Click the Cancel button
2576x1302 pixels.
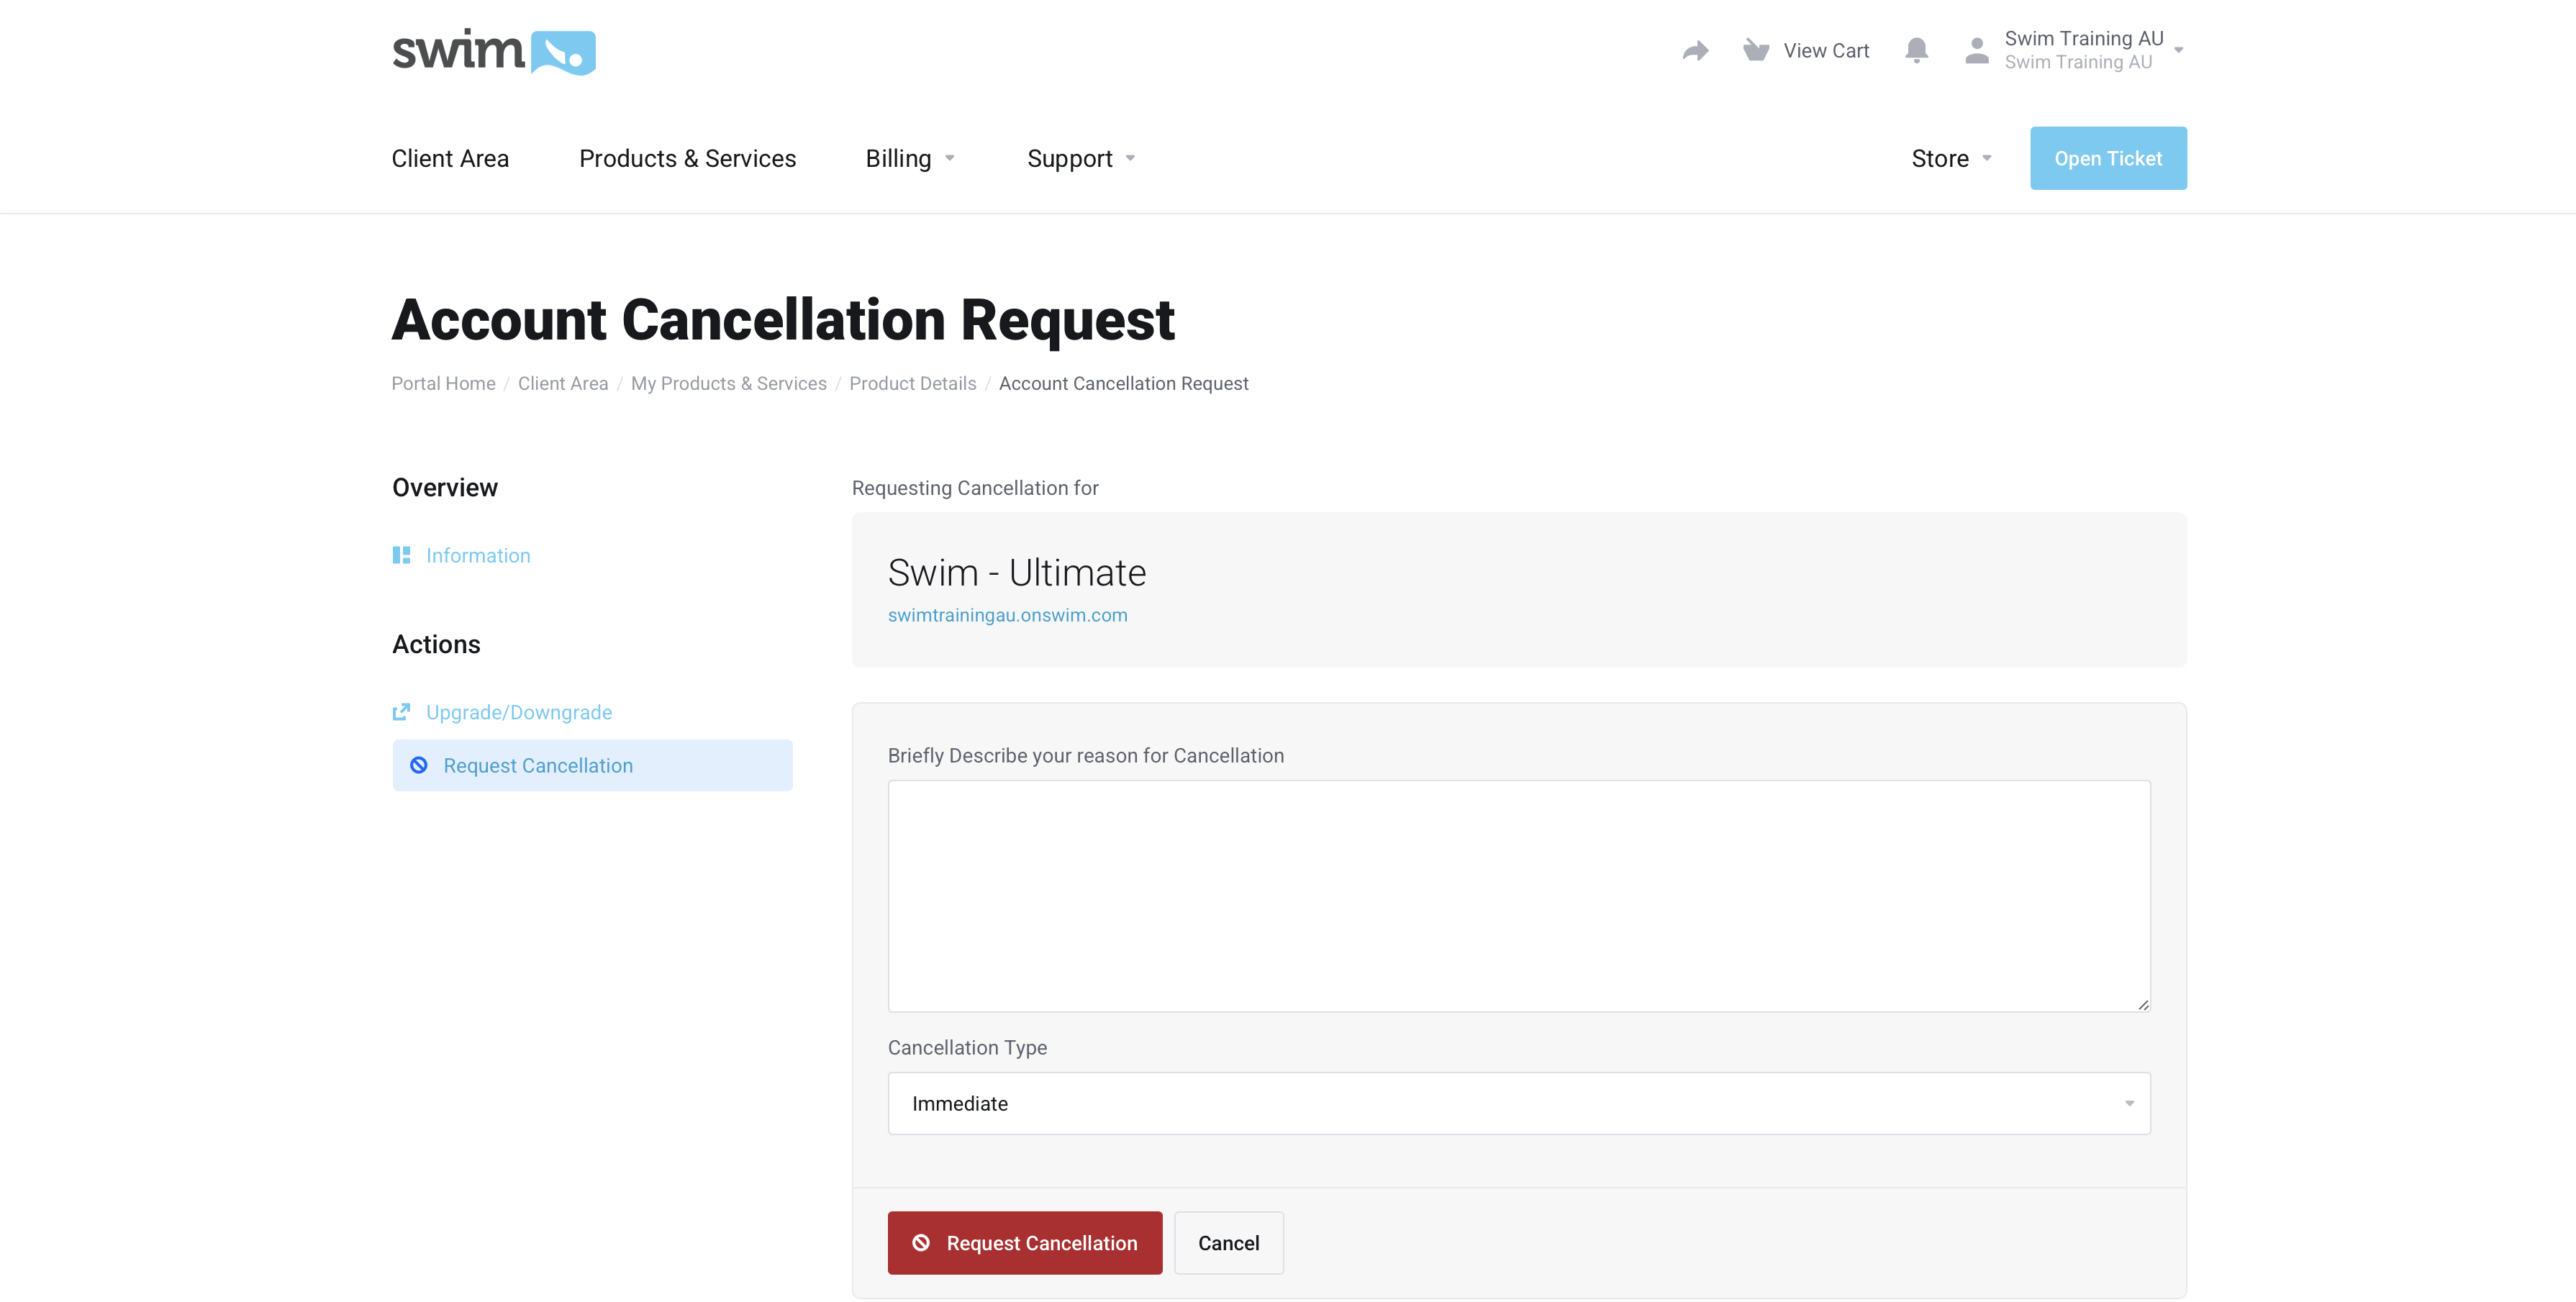(1228, 1243)
